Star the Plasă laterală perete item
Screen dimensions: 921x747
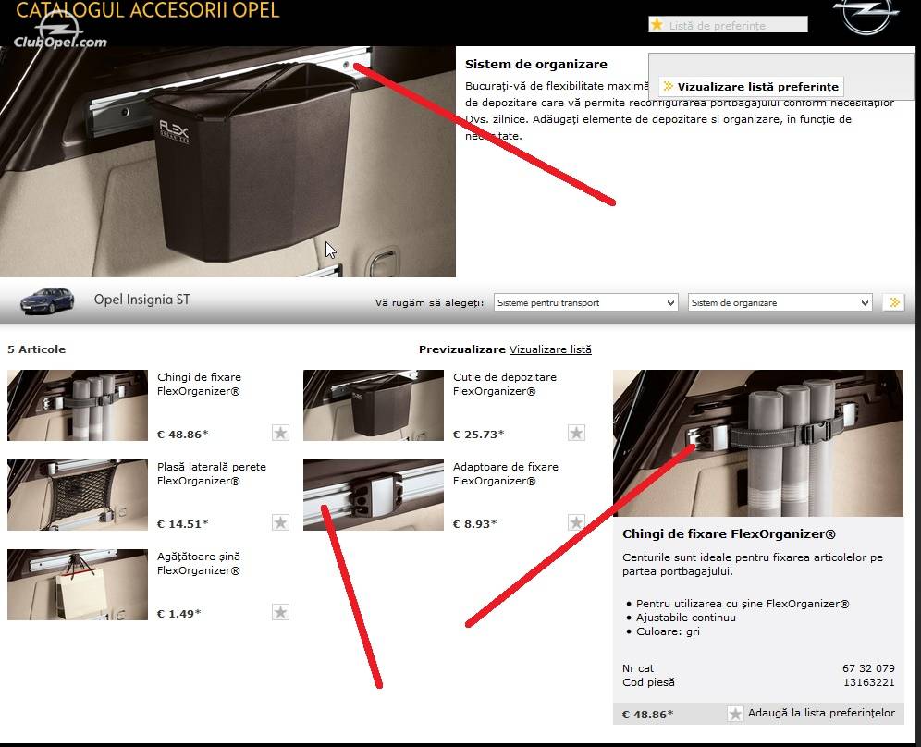click(x=281, y=522)
